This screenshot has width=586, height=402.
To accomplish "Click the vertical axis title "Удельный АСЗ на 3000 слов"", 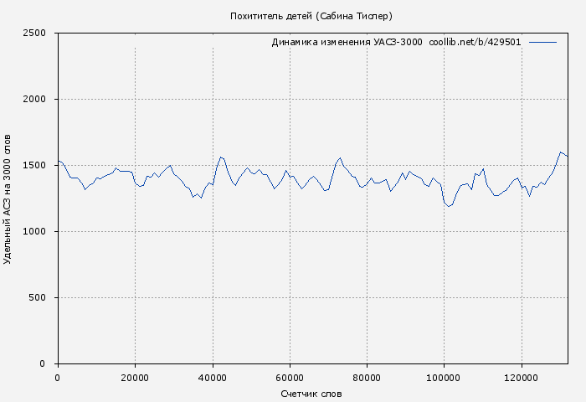I will (8, 198).
